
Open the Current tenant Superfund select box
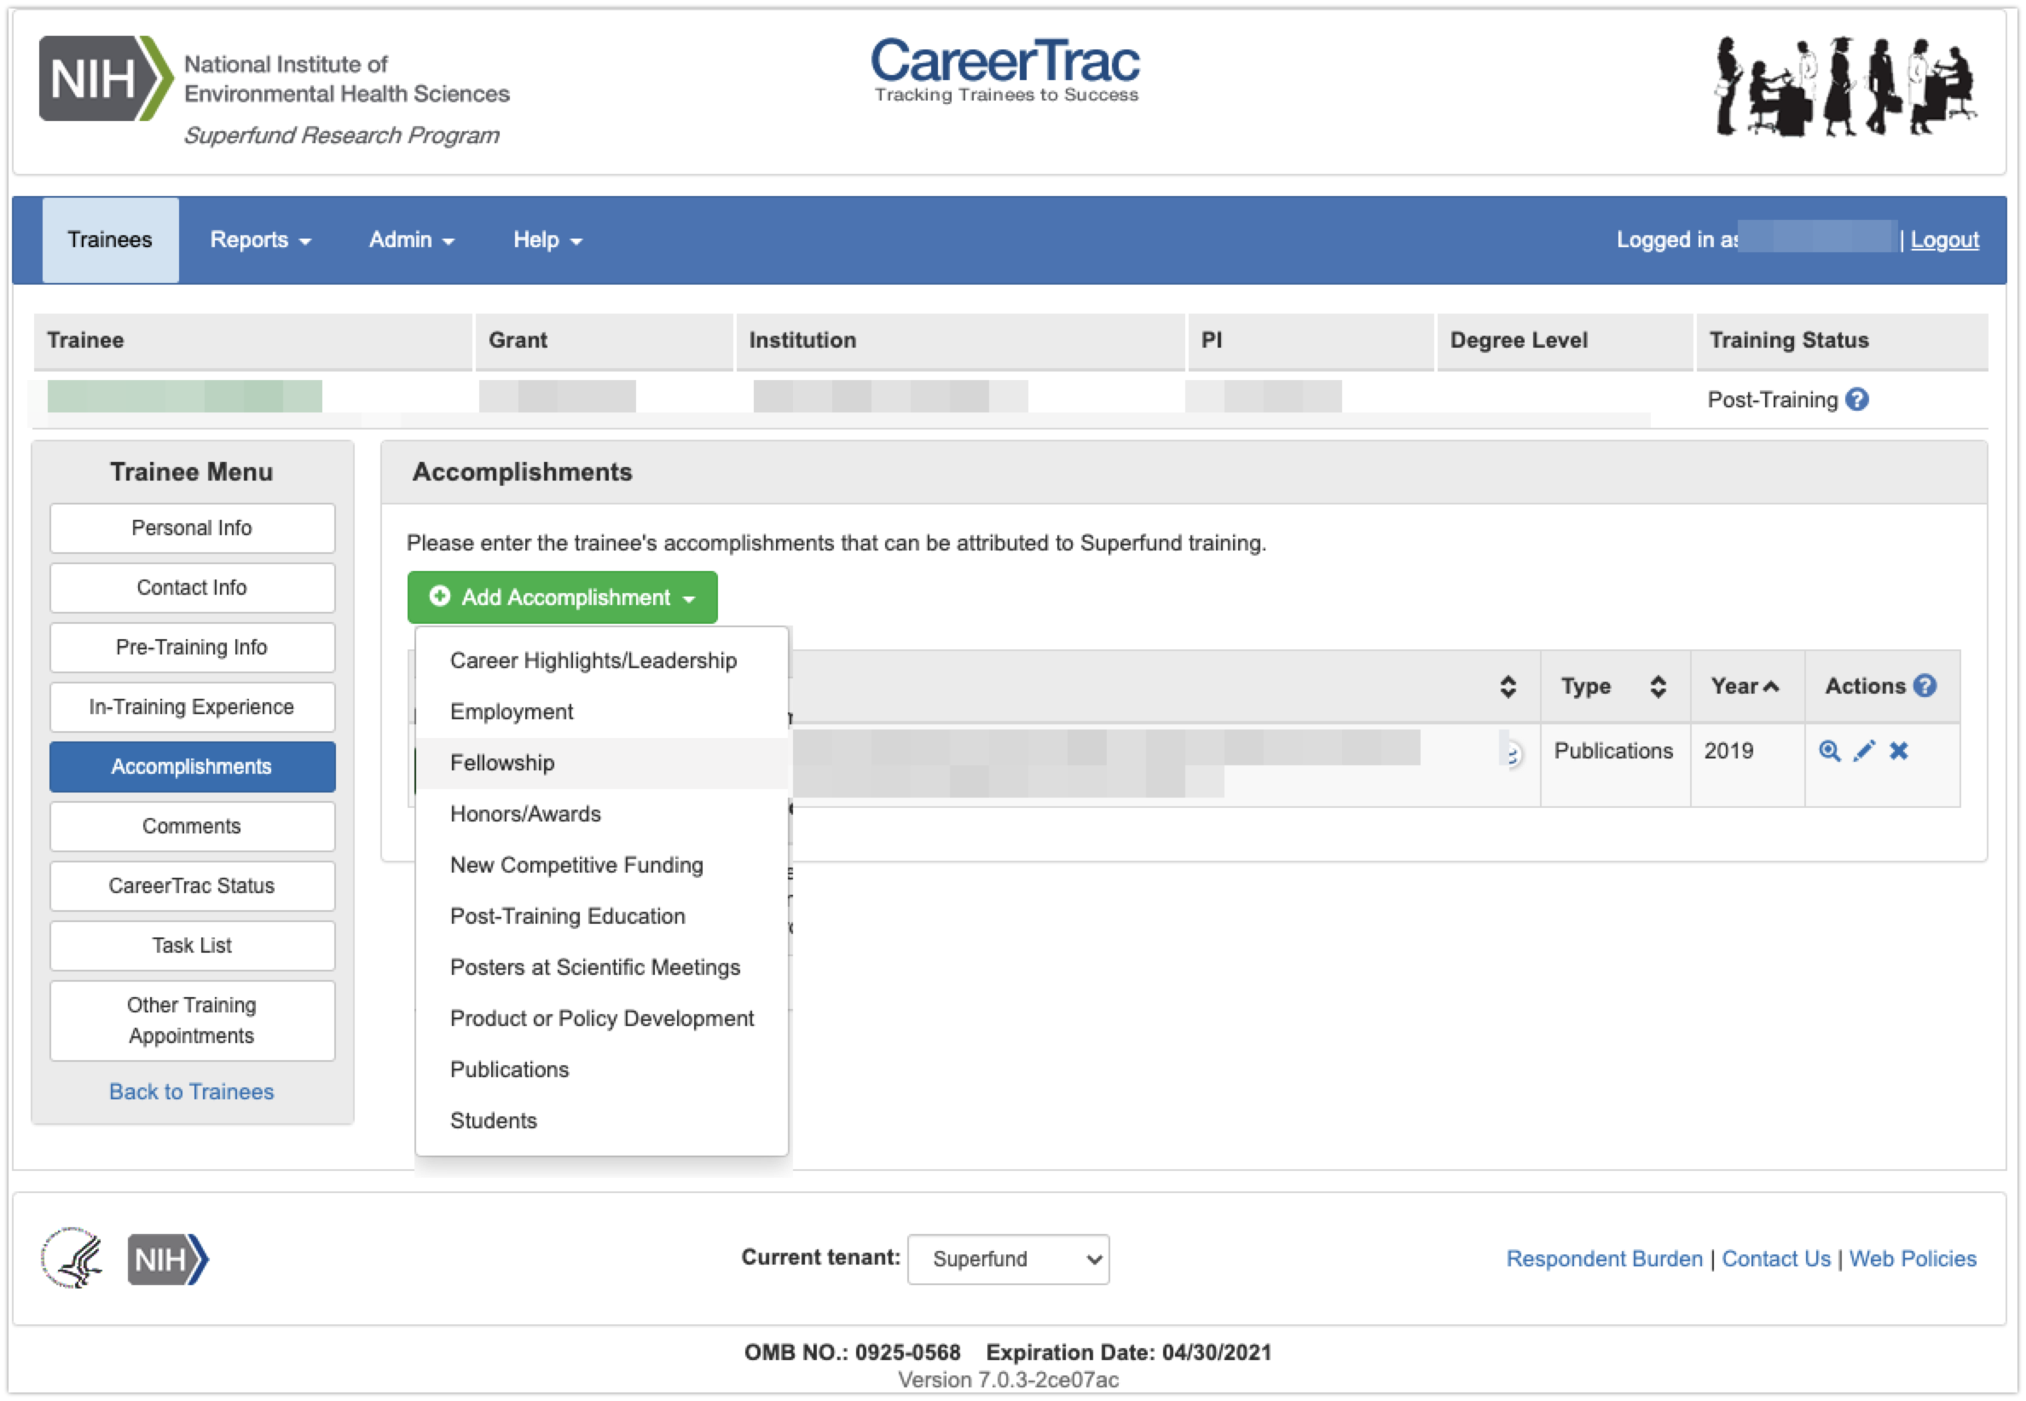click(1007, 1259)
